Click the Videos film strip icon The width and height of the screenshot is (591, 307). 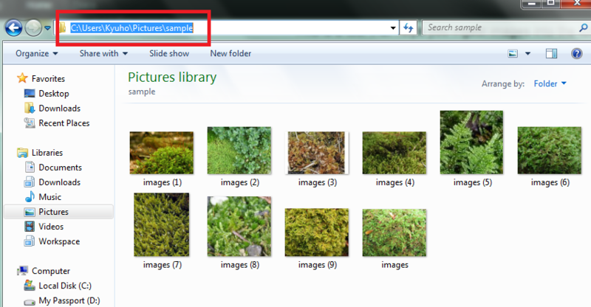[x=30, y=227]
